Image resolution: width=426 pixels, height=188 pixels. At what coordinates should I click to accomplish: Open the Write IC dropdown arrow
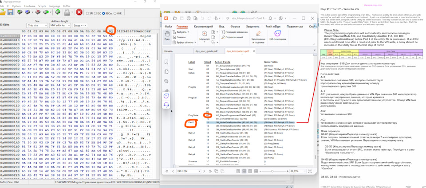pos(32,12)
